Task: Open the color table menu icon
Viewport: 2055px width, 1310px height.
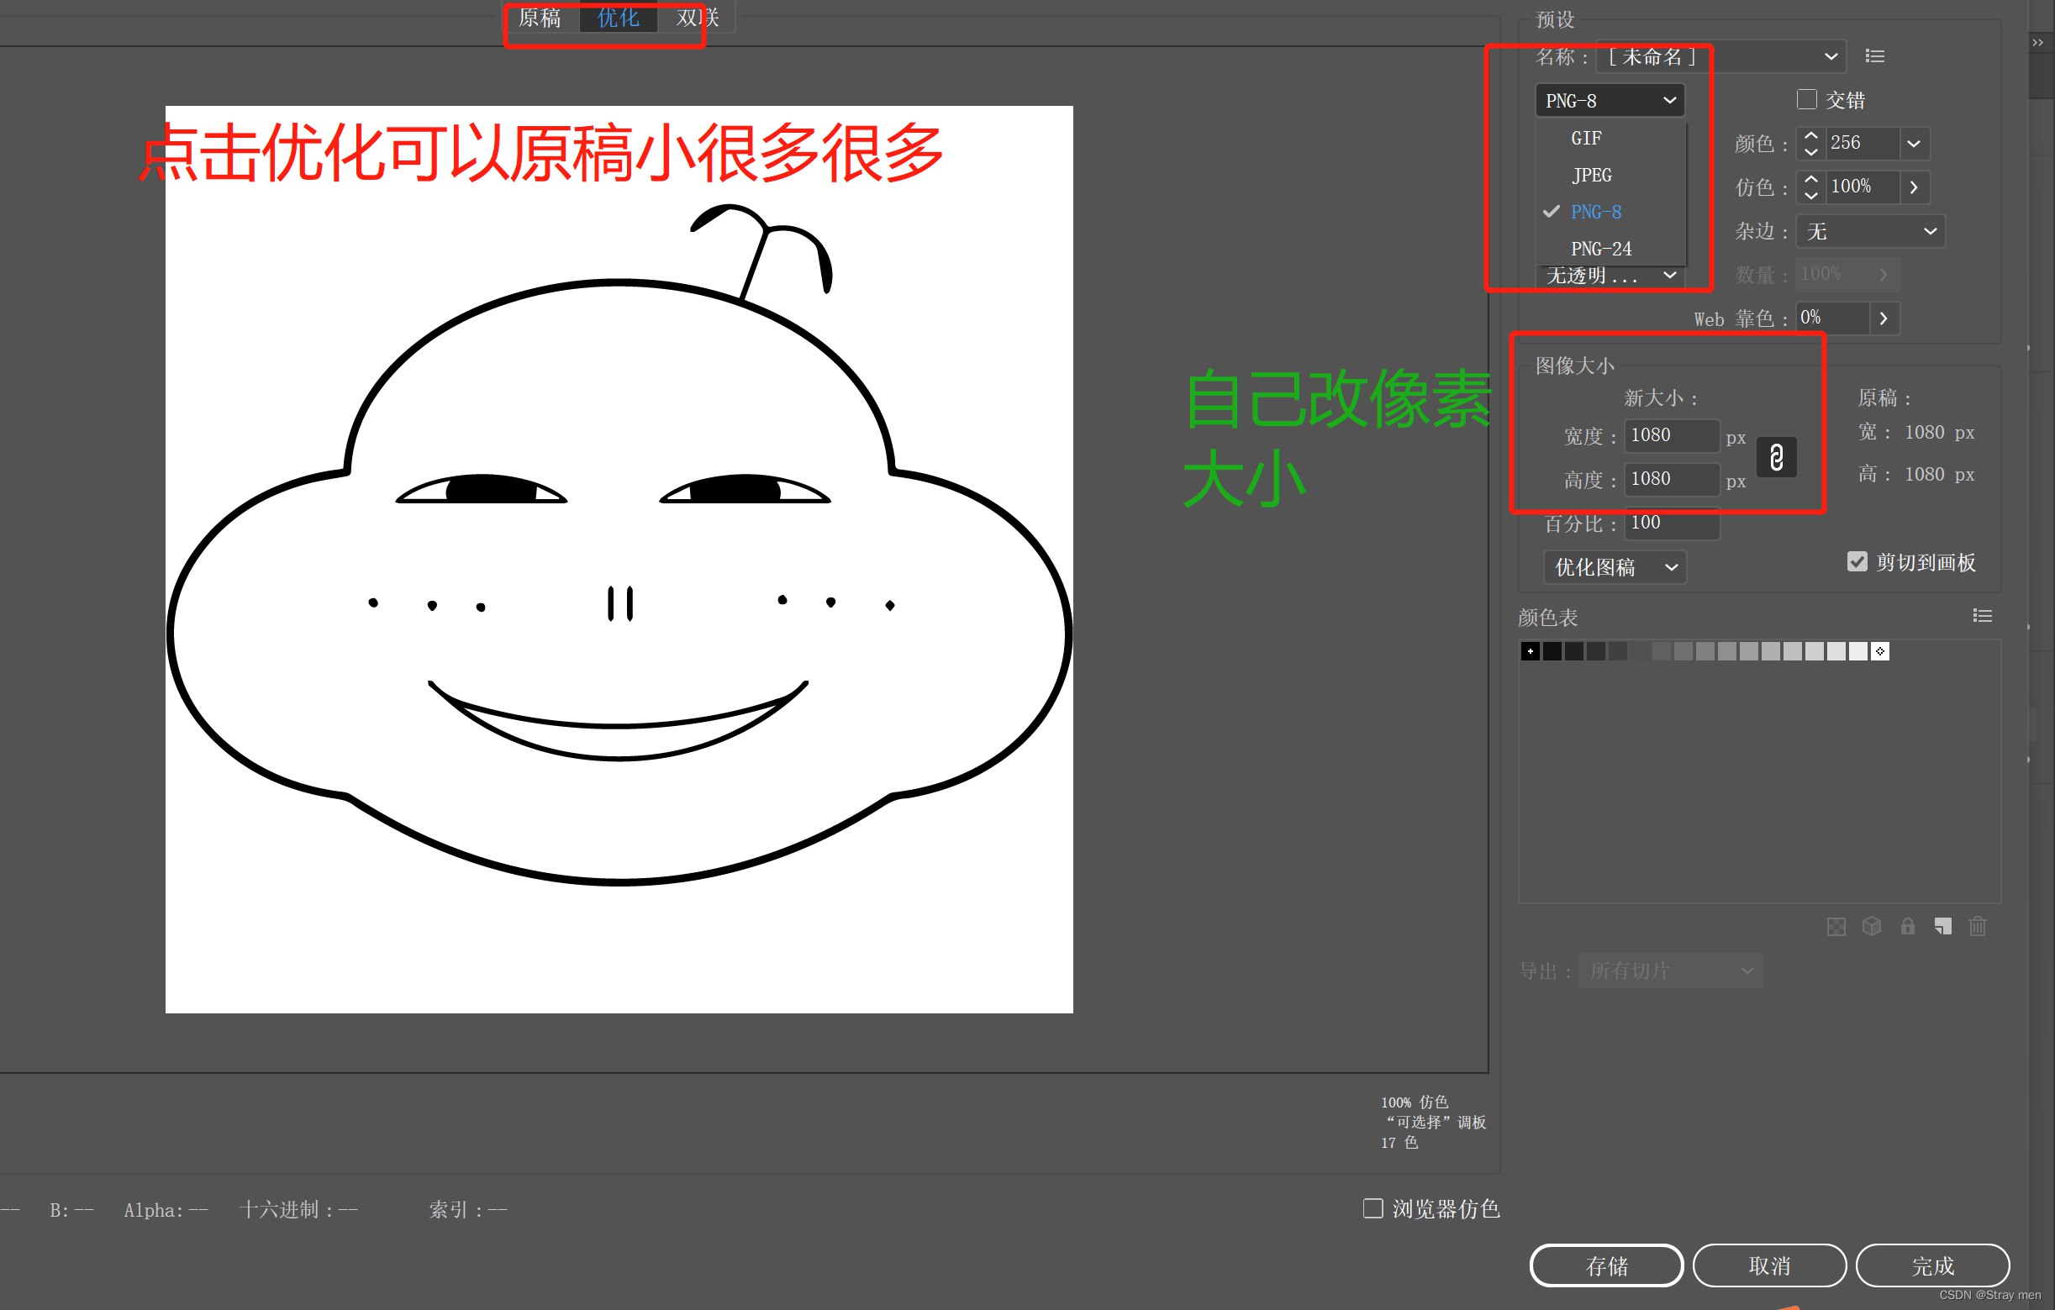Action: (1982, 615)
